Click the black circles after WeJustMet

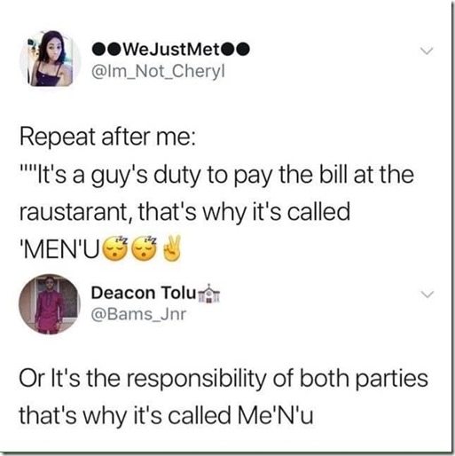coord(235,50)
